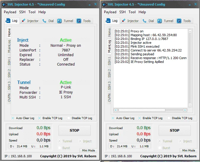Viewport: 200px width, 162px height.
Task: Toggle Enable TCP Log in right window
Action: pos(139,118)
